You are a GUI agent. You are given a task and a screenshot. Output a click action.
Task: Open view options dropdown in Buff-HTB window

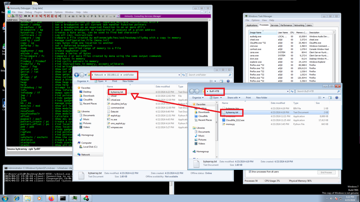point(324,97)
